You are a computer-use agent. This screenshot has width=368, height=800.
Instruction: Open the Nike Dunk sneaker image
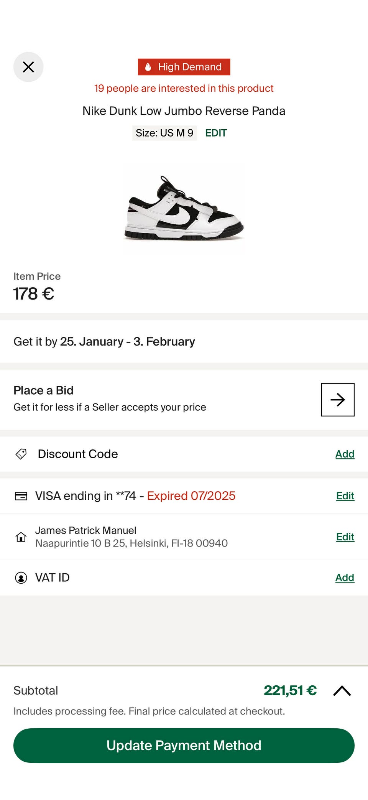[184, 208]
